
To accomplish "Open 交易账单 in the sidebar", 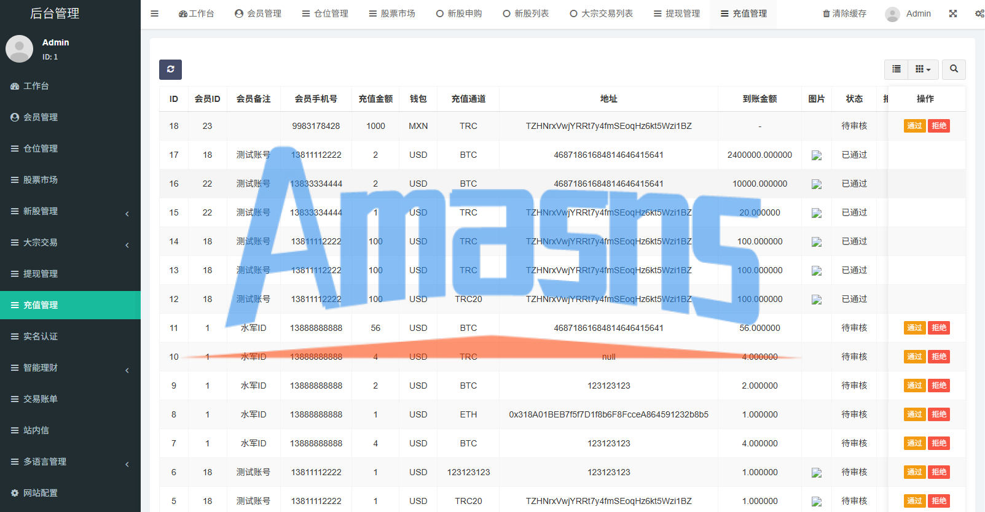I will coord(70,399).
